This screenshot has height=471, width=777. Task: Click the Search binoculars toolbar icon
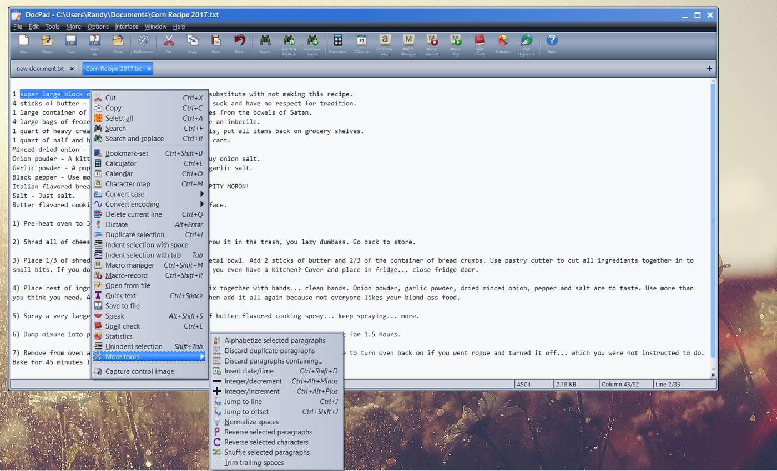[265, 44]
